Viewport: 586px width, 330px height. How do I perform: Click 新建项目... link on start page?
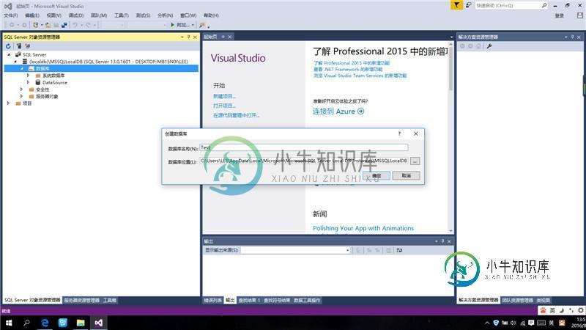coord(224,96)
